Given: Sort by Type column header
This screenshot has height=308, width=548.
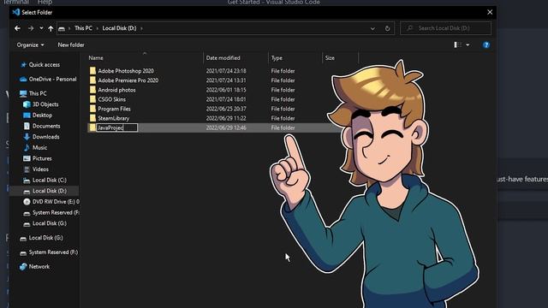Looking at the screenshot, I should pos(277,58).
